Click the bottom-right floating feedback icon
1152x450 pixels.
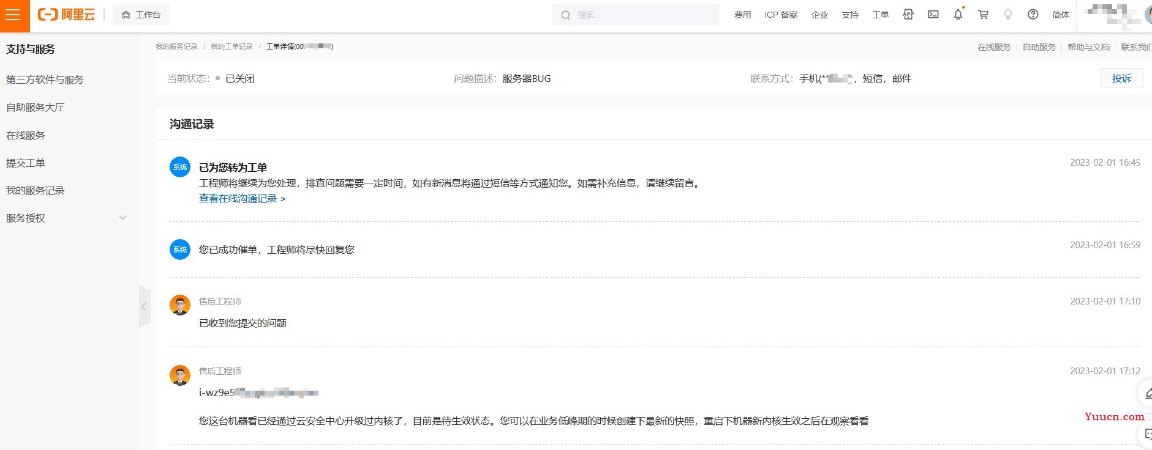tap(1146, 434)
